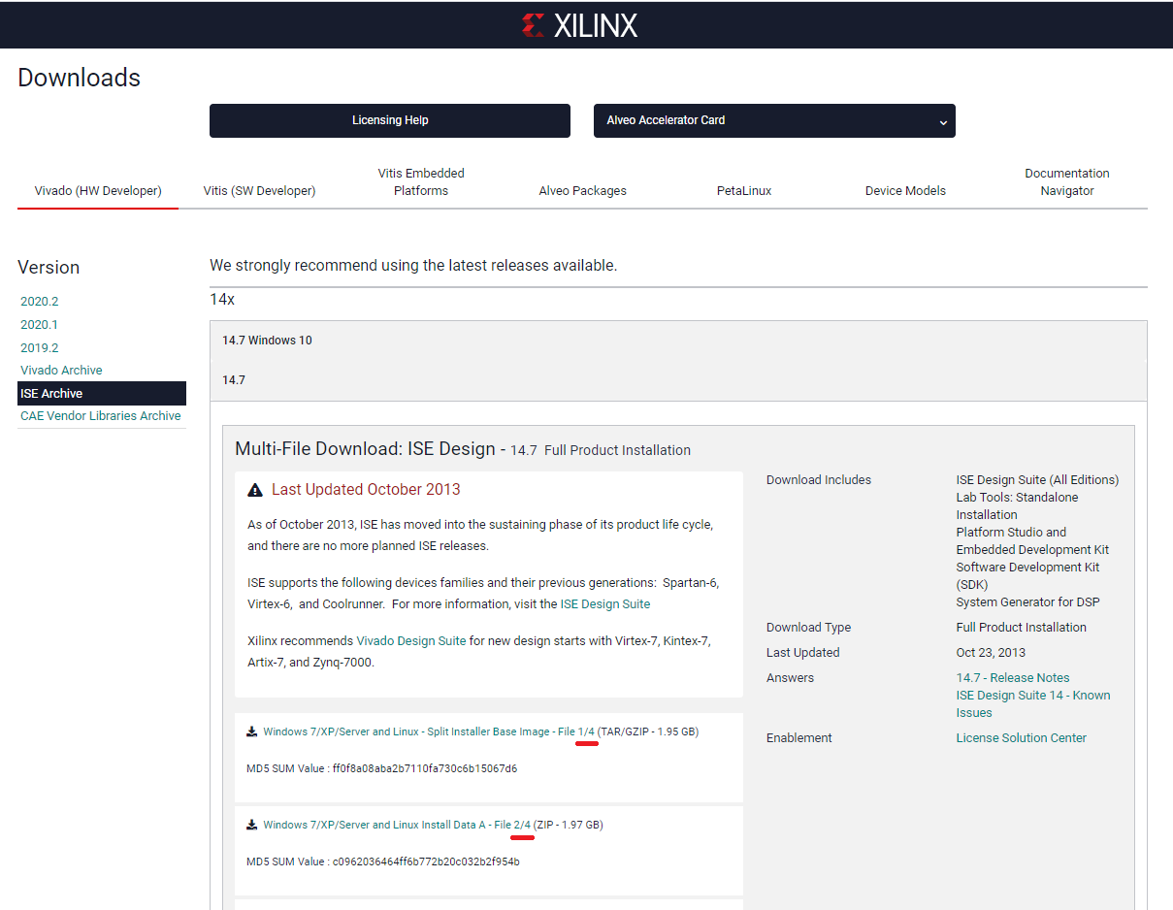Click the Xilinx logo in the header
Viewport: 1173px width, 910px height.
pos(579,25)
